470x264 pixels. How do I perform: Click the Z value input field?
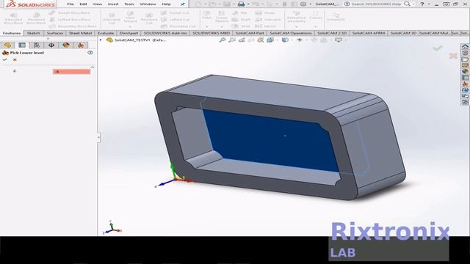[x=71, y=72]
